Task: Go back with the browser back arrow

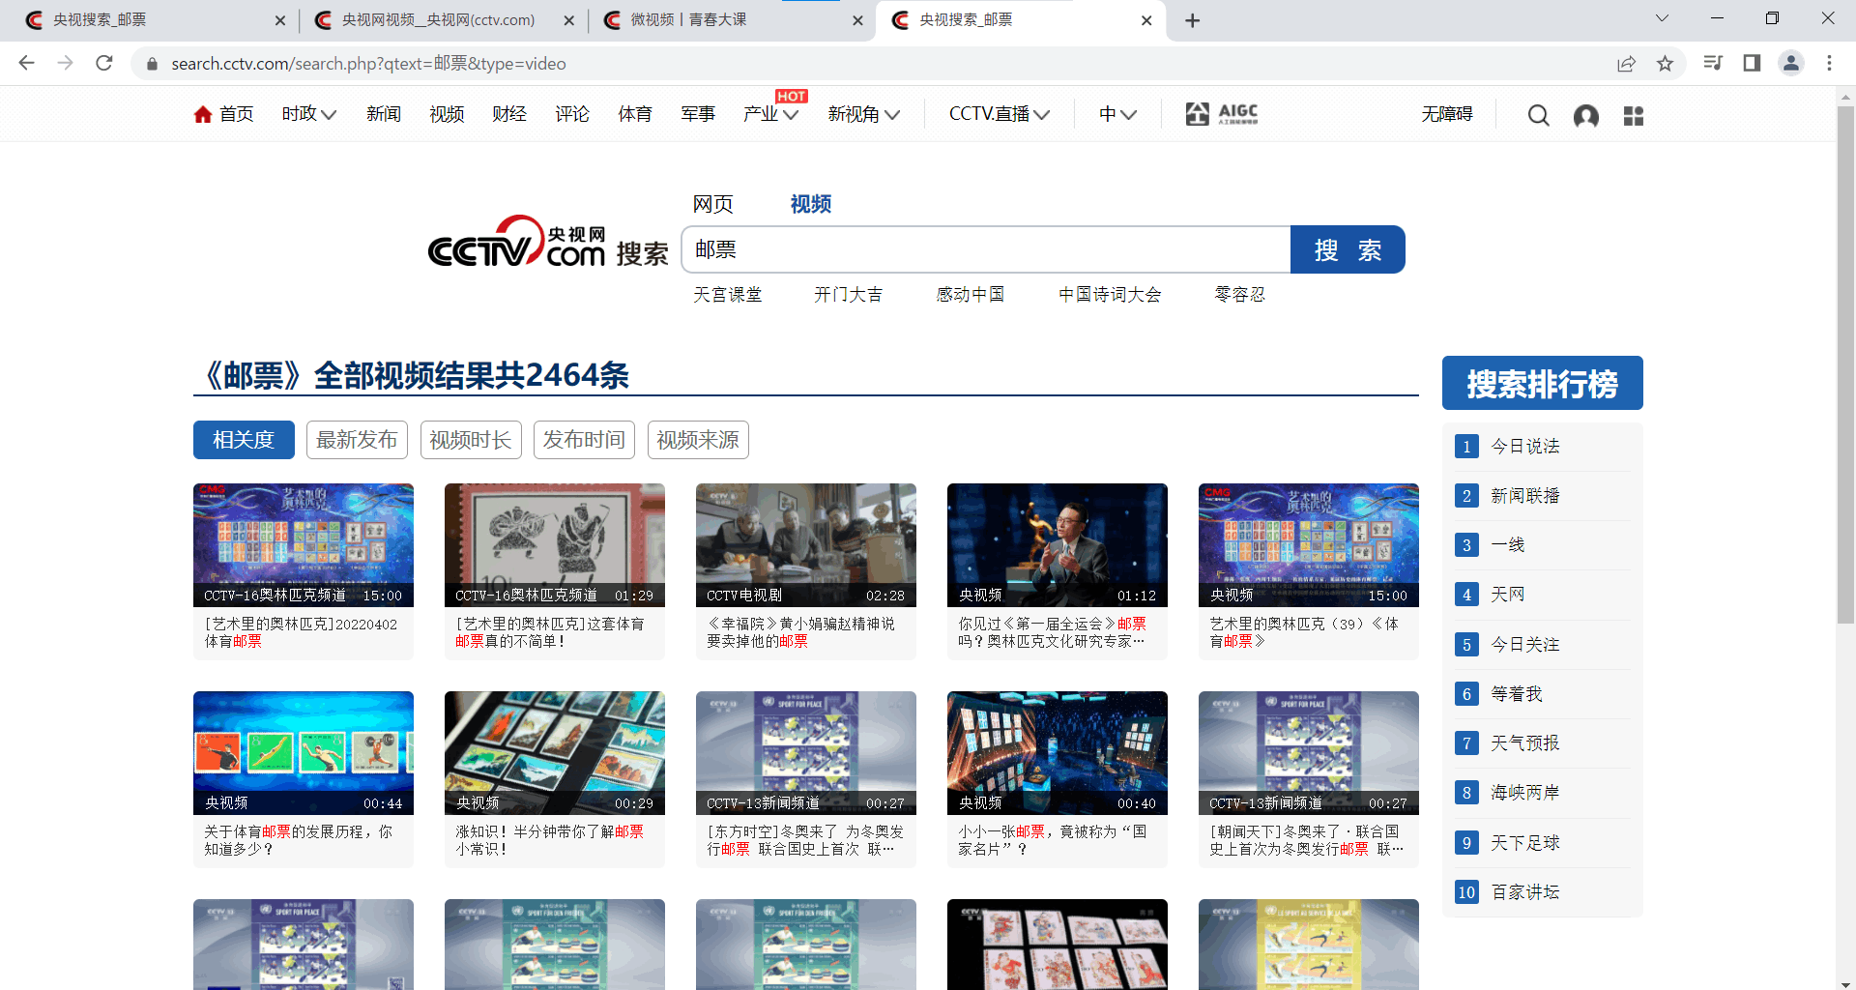Action: pos(26,63)
